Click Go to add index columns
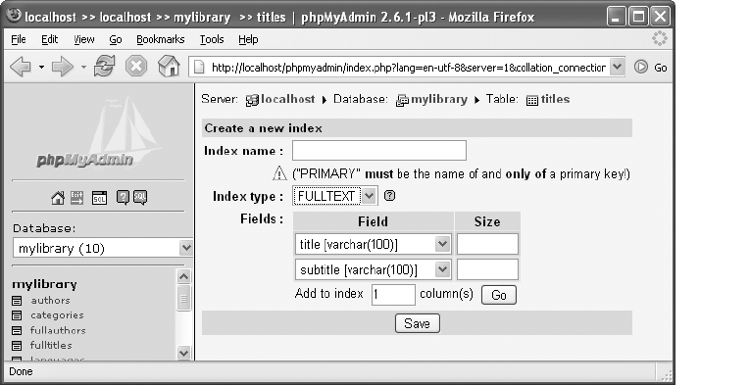The image size is (750, 385). pos(498,295)
